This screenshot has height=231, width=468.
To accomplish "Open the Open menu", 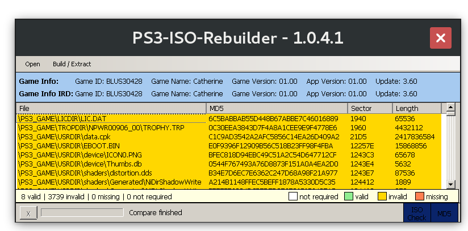I will click(32, 64).
